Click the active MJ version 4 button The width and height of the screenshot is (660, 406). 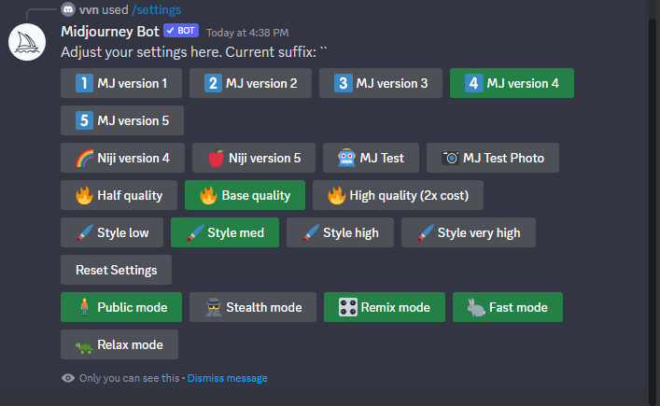tap(512, 83)
